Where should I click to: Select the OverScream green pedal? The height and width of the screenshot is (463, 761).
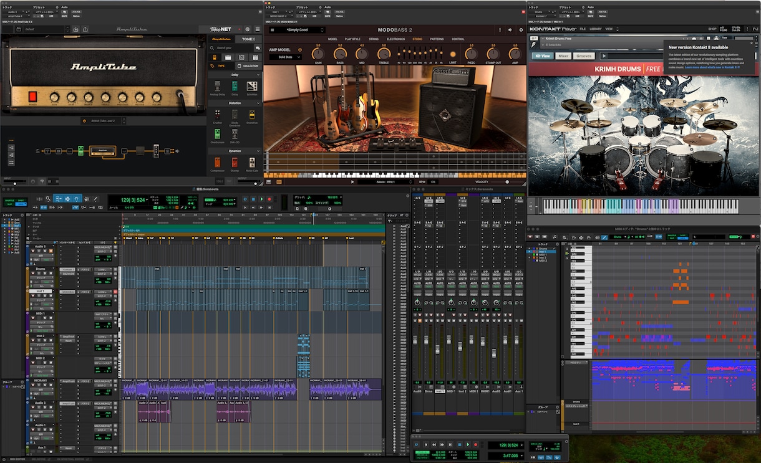(217, 134)
